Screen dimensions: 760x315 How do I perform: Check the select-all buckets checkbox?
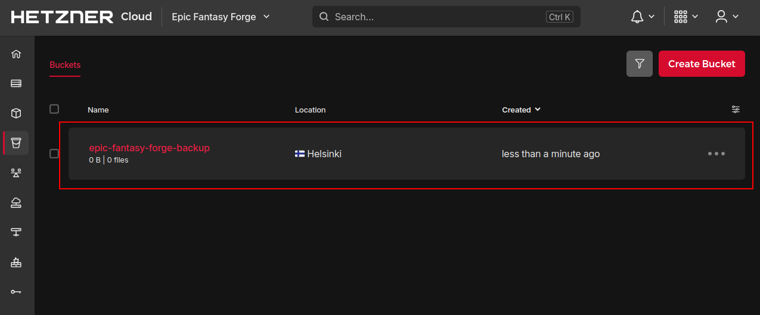[x=54, y=109]
